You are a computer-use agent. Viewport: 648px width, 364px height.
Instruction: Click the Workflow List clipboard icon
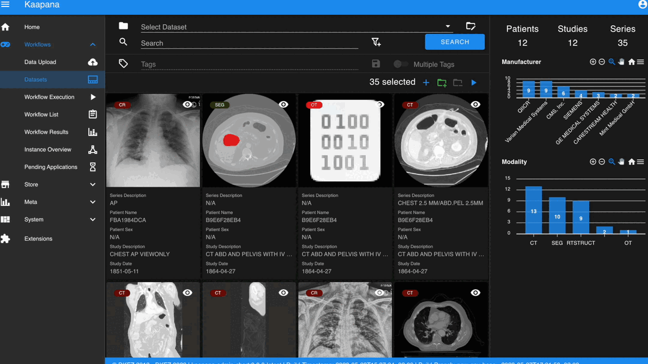tap(92, 114)
